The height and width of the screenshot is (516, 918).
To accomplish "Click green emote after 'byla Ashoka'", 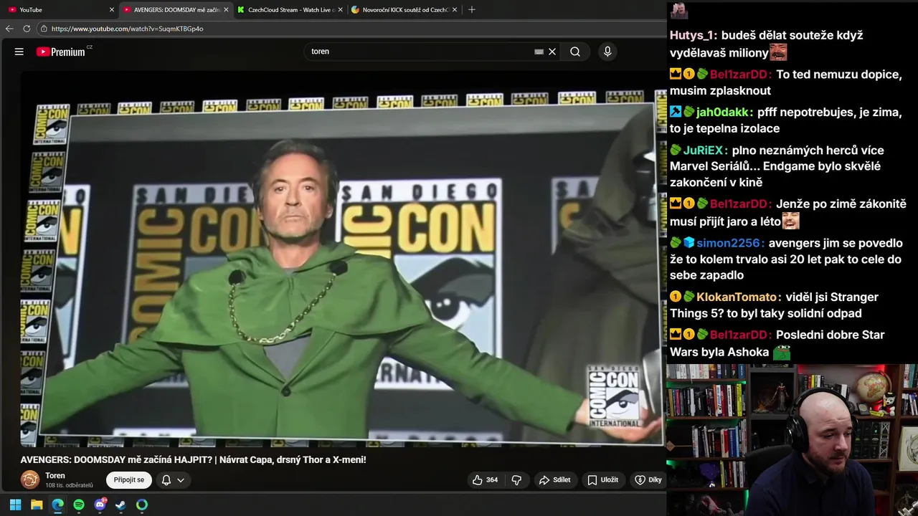I will click(782, 352).
